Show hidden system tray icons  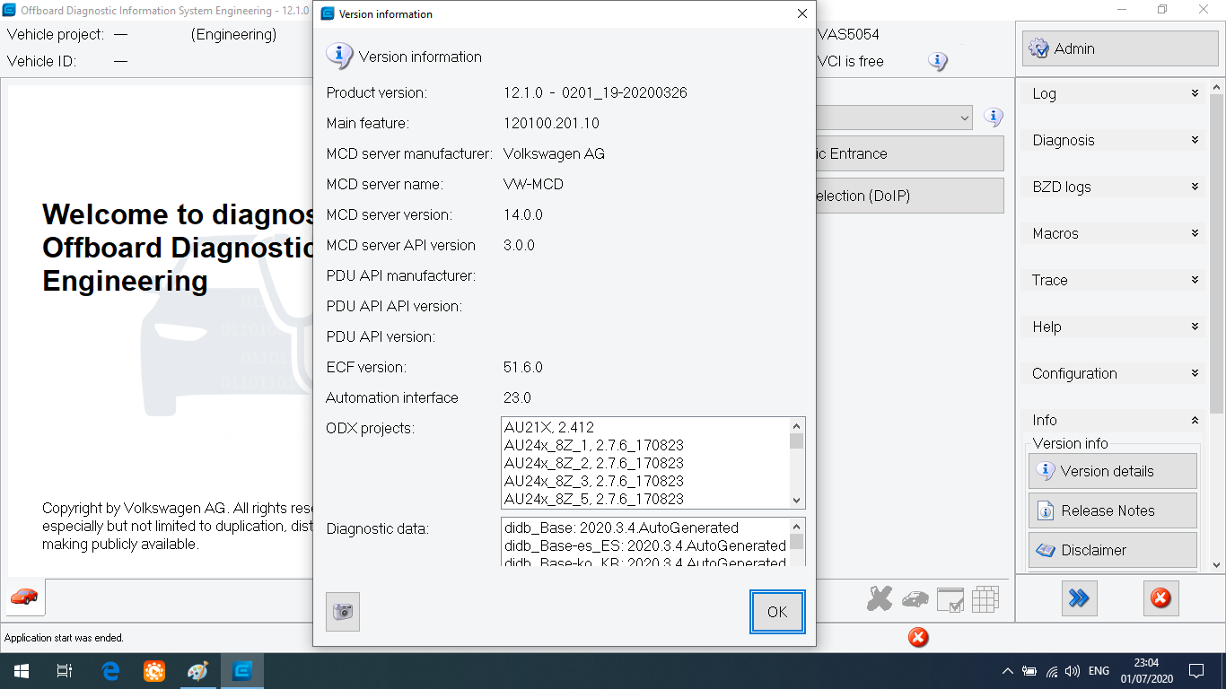coord(1007,671)
